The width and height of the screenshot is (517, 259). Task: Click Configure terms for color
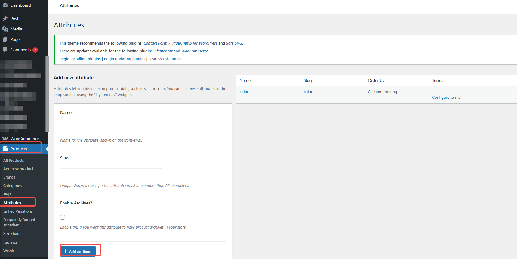coord(446,97)
